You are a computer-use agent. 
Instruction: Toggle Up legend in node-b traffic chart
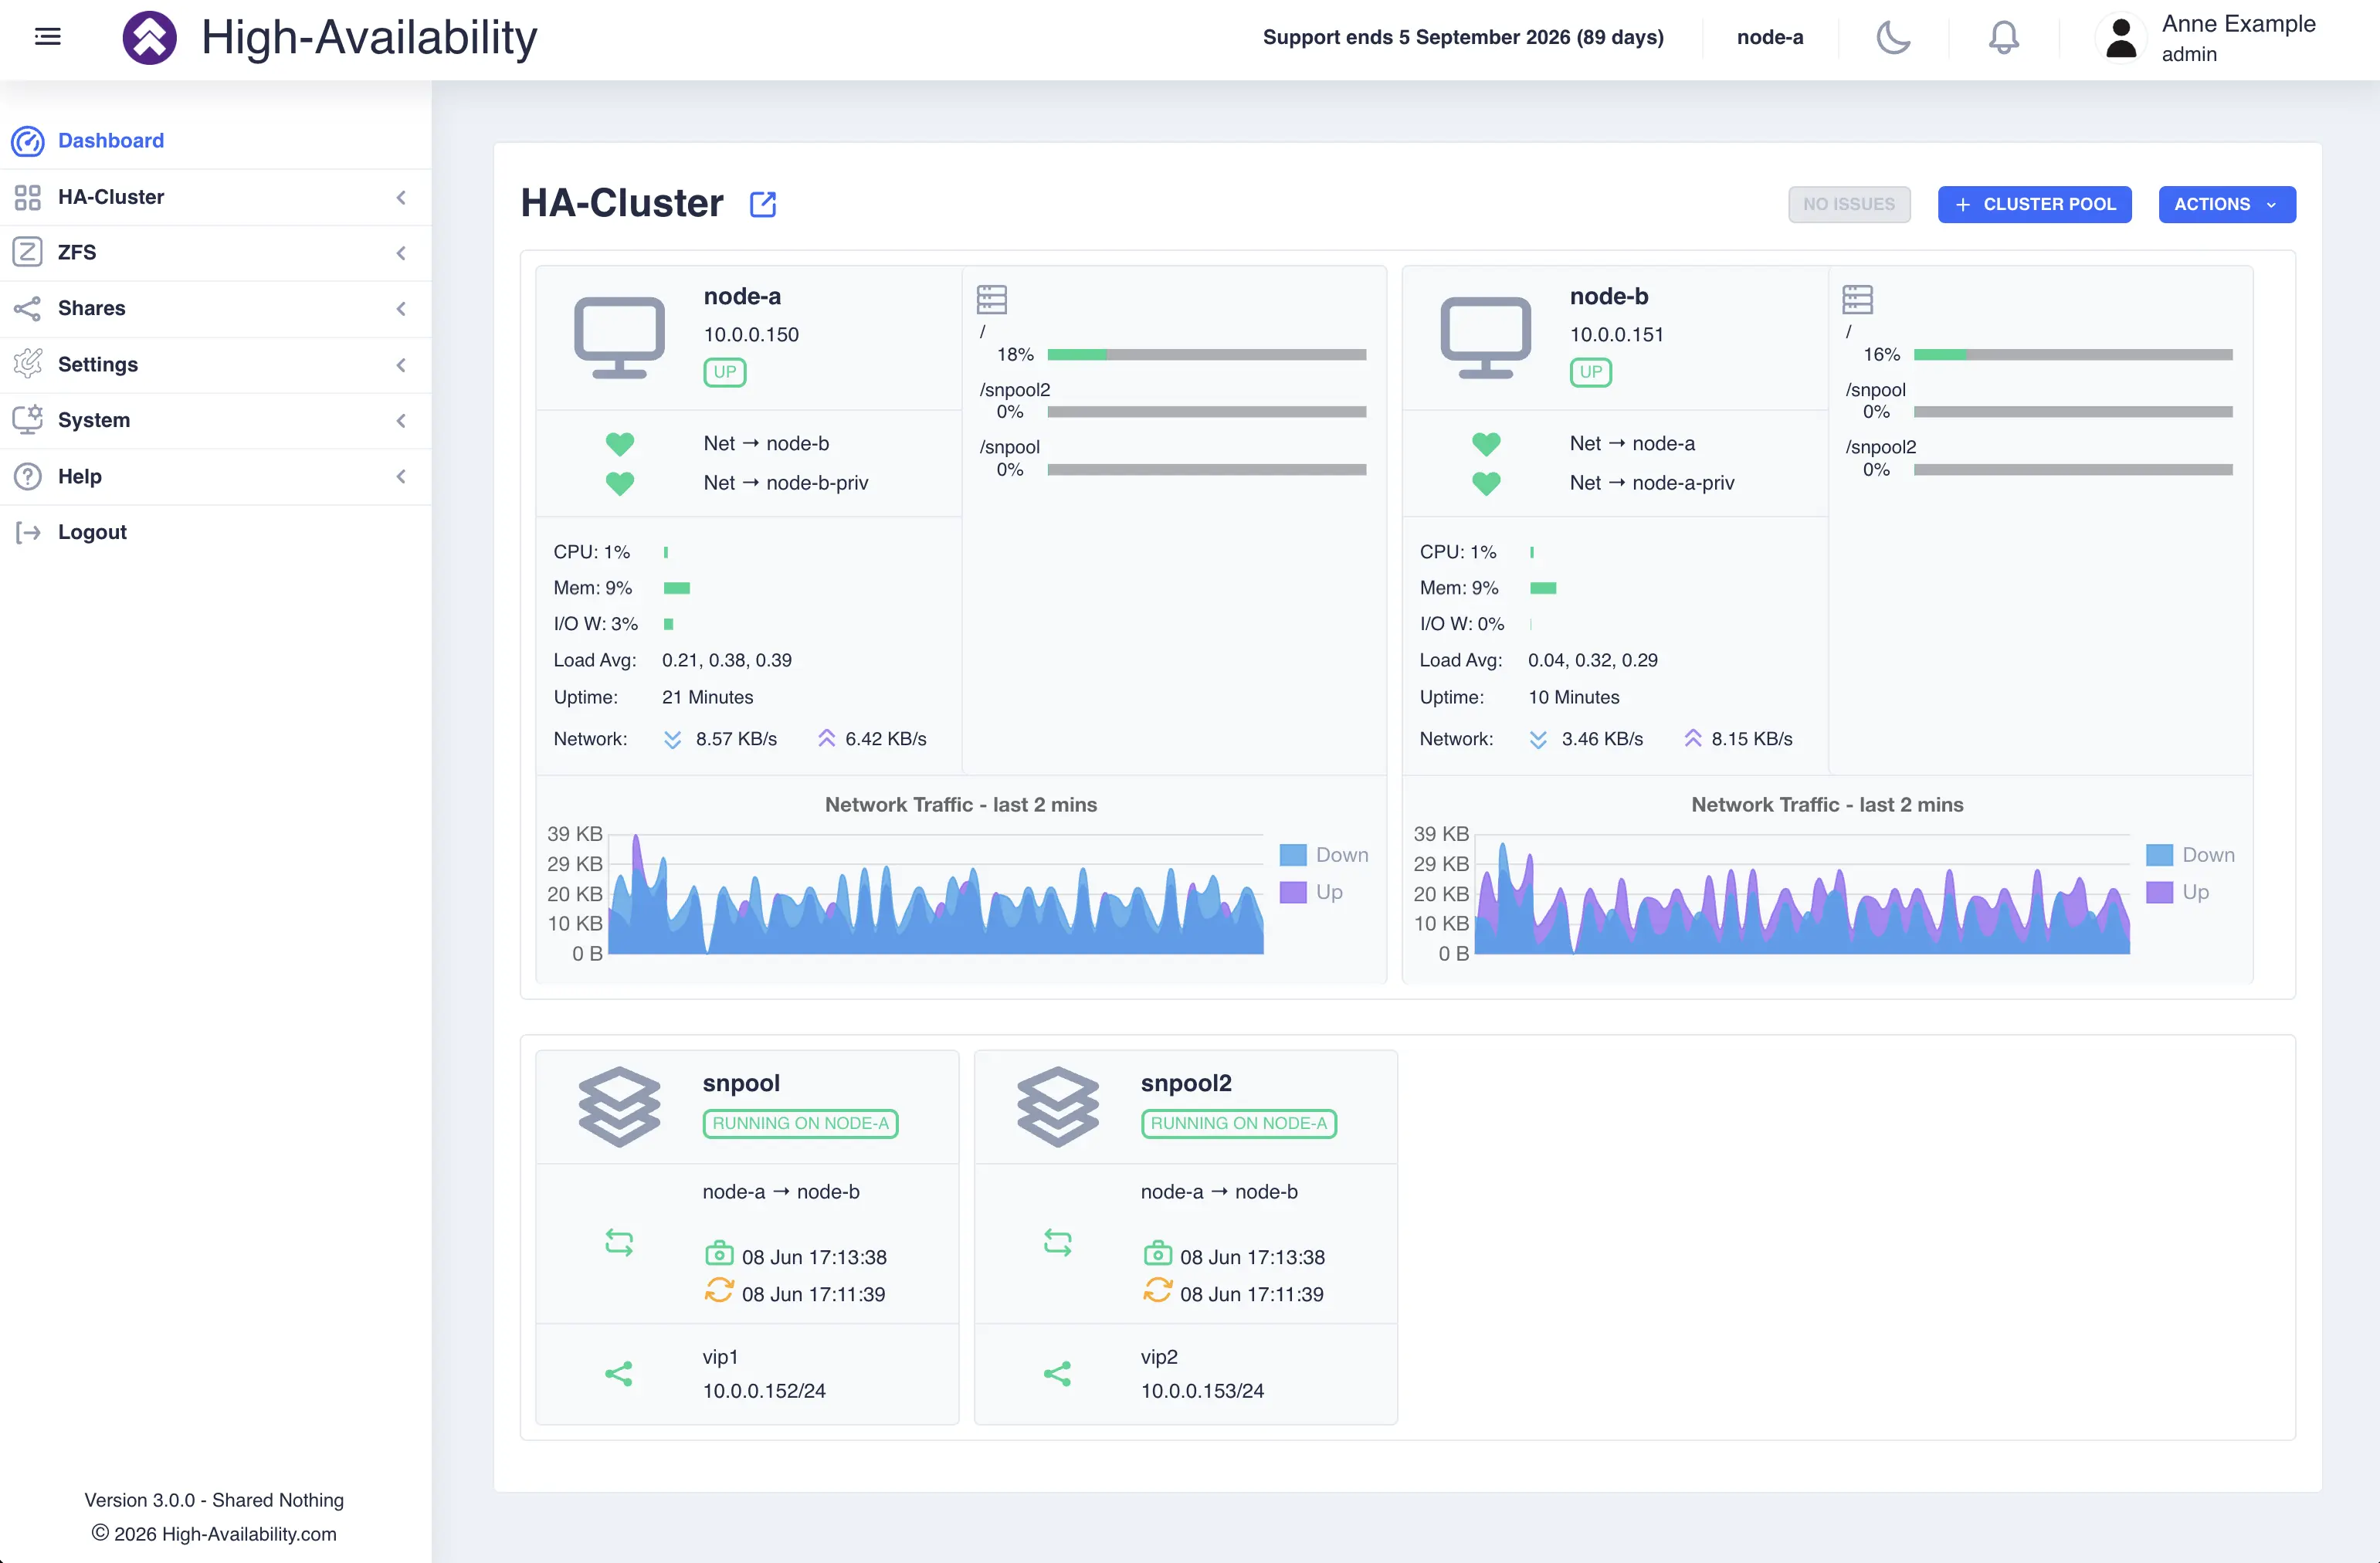tap(2177, 892)
